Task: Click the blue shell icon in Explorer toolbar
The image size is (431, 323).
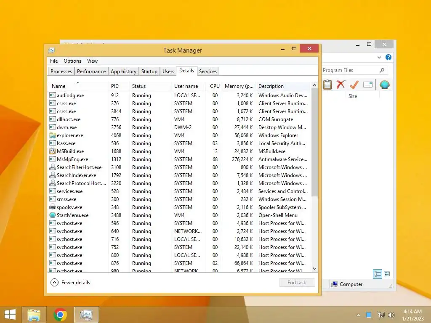Action: [x=385, y=85]
